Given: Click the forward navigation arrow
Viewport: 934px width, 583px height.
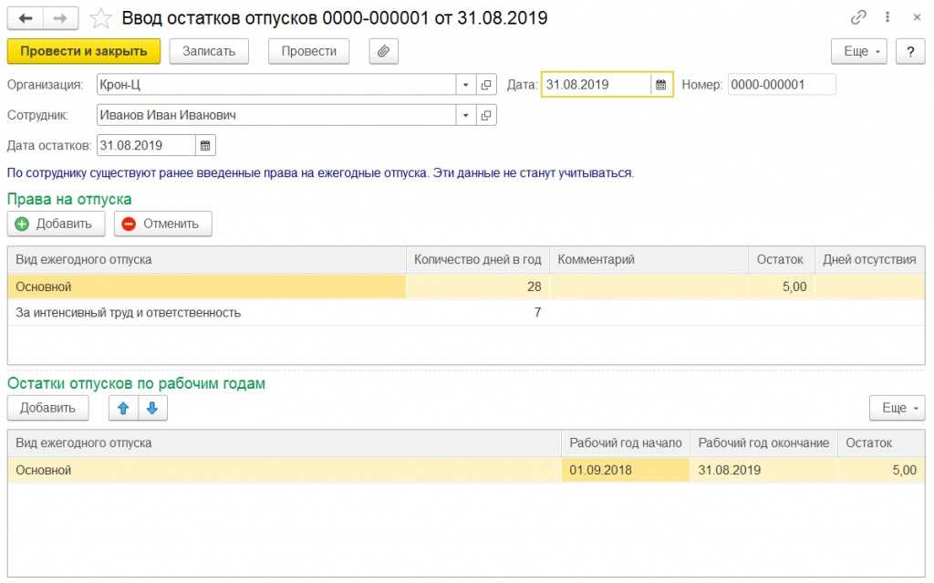Looking at the screenshot, I should point(60,18).
